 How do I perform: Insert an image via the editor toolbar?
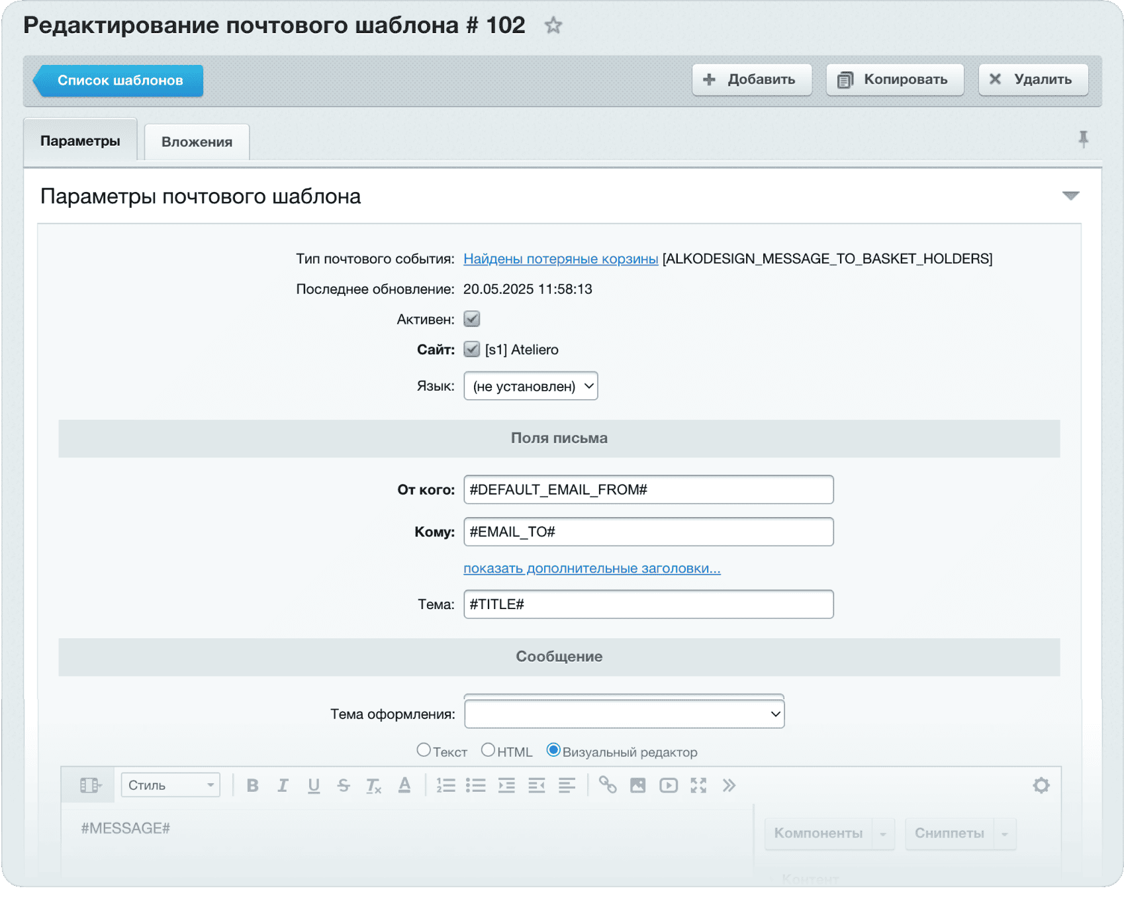coord(637,785)
